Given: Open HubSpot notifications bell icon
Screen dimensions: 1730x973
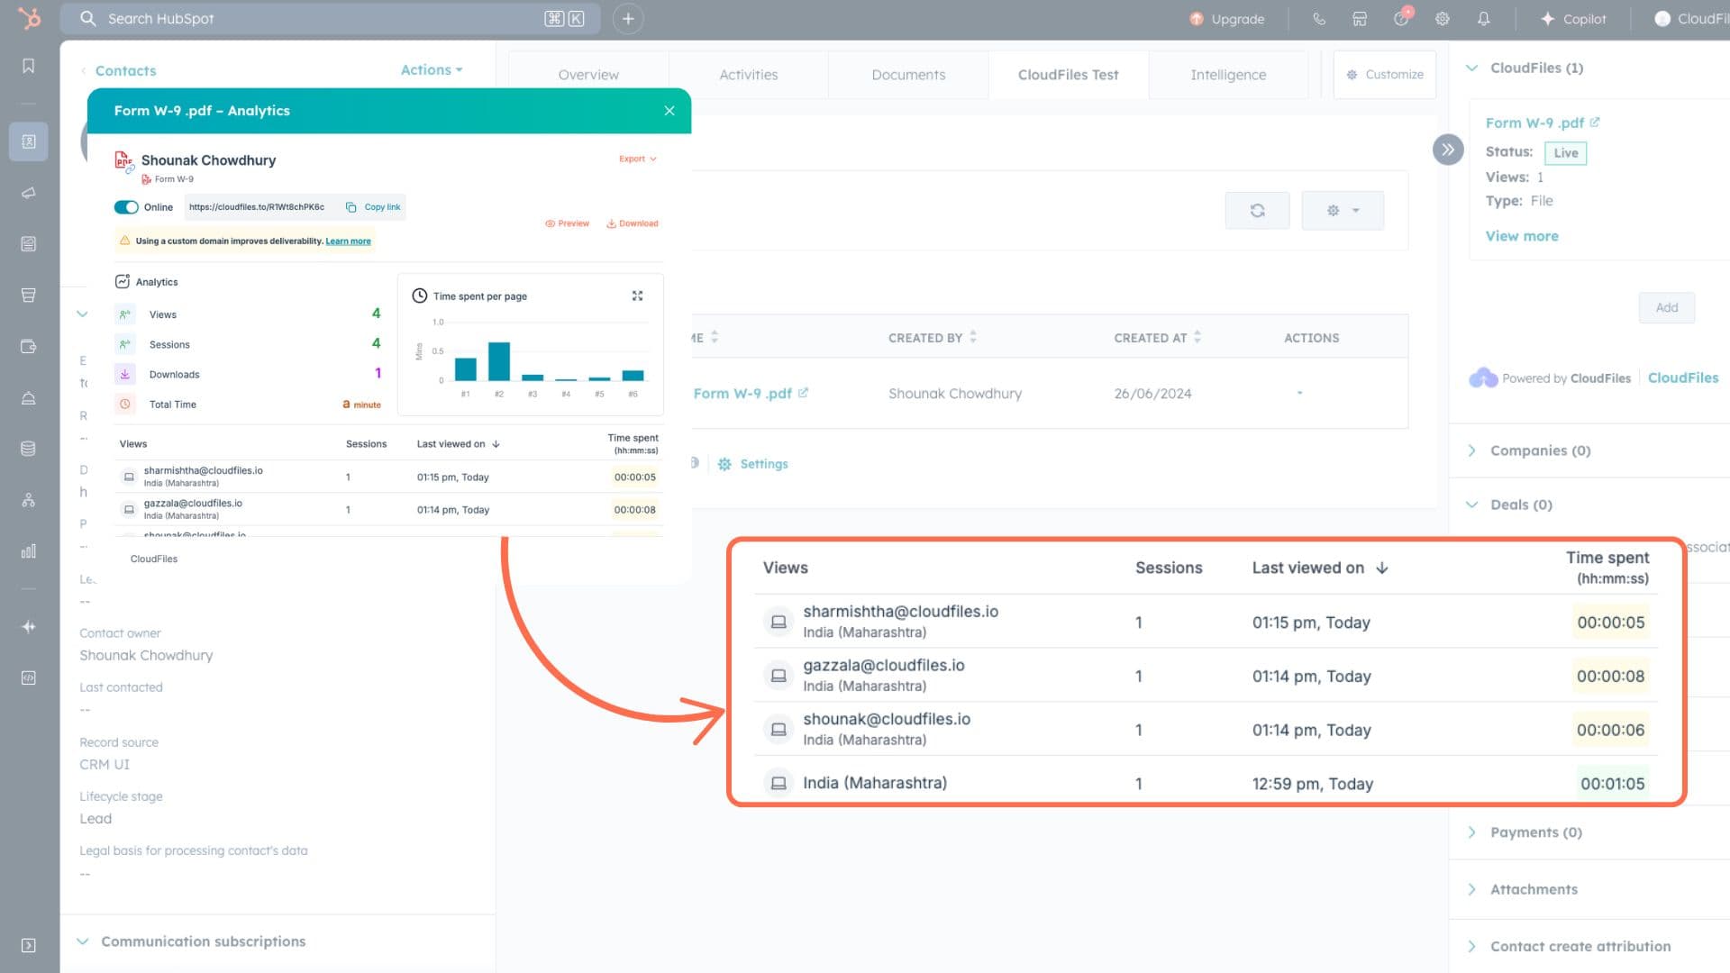Looking at the screenshot, I should tap(1485, 18).
